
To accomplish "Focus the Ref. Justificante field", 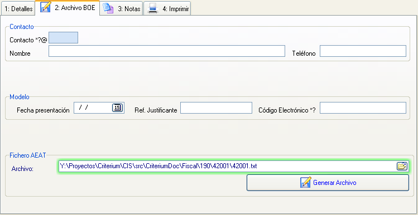I will click(216, 107).
